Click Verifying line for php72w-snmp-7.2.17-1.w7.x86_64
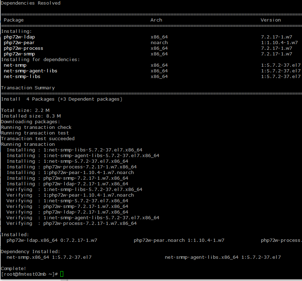The width and height of the screenshot is (302, 281). click(67, 206)
